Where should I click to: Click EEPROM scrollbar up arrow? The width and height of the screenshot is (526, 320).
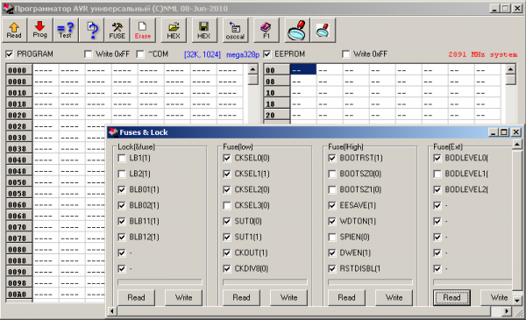[510, 69]
